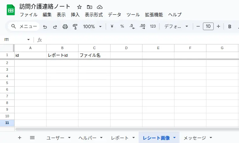Screen dimensions: 239x143
Task: Select column E header
Action: coord(158,48)
